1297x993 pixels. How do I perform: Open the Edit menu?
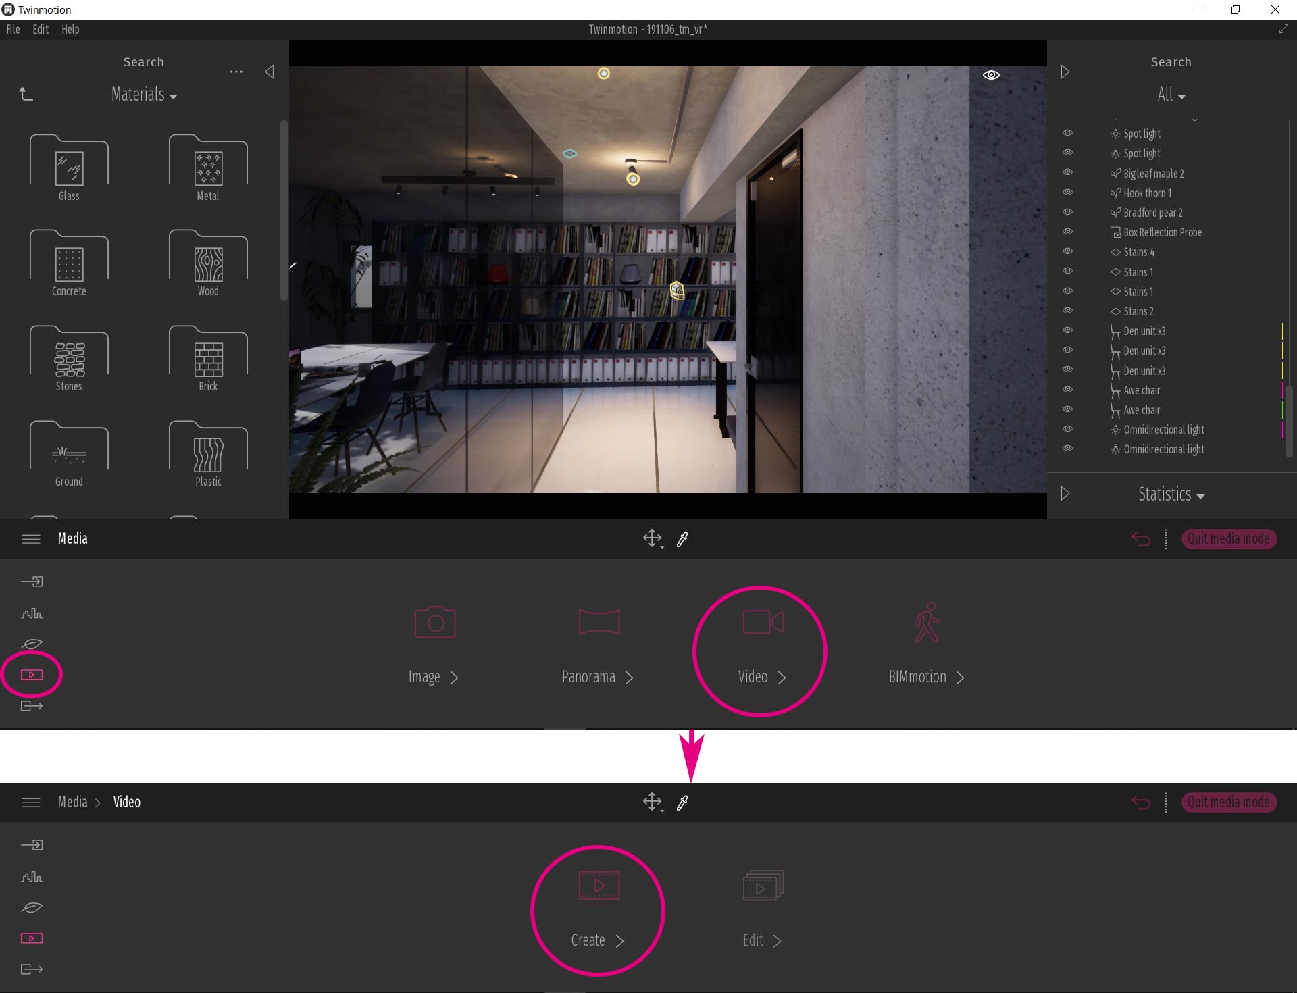pyautogui.click(x=41, y=29)
